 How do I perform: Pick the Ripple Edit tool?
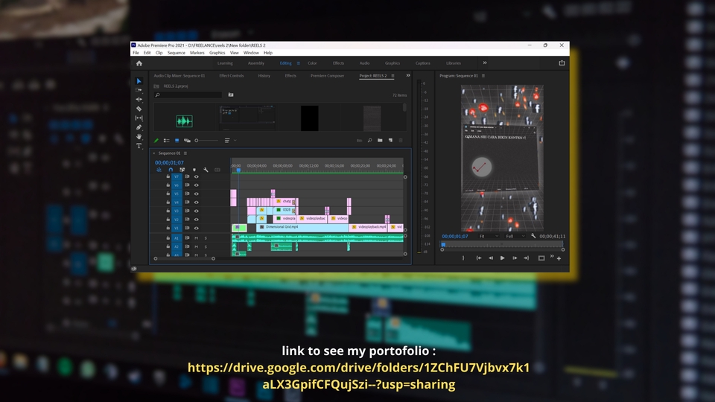[139, 99]
